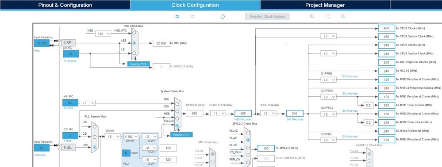Click Enable CSS under System Clock Mux

(181, 135)
